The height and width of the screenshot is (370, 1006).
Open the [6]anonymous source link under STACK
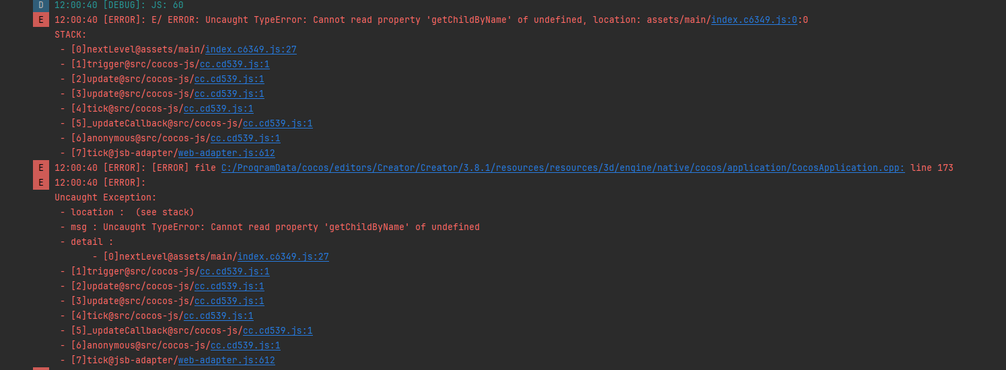[245, 138]
